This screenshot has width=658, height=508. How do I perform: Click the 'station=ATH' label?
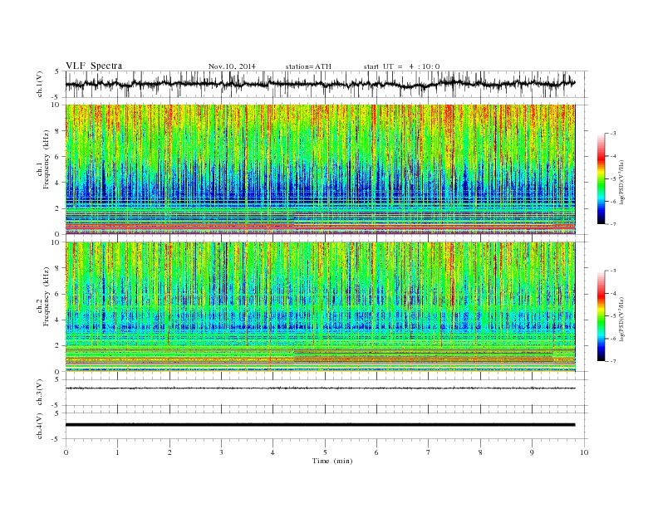(x=308, y=66)
